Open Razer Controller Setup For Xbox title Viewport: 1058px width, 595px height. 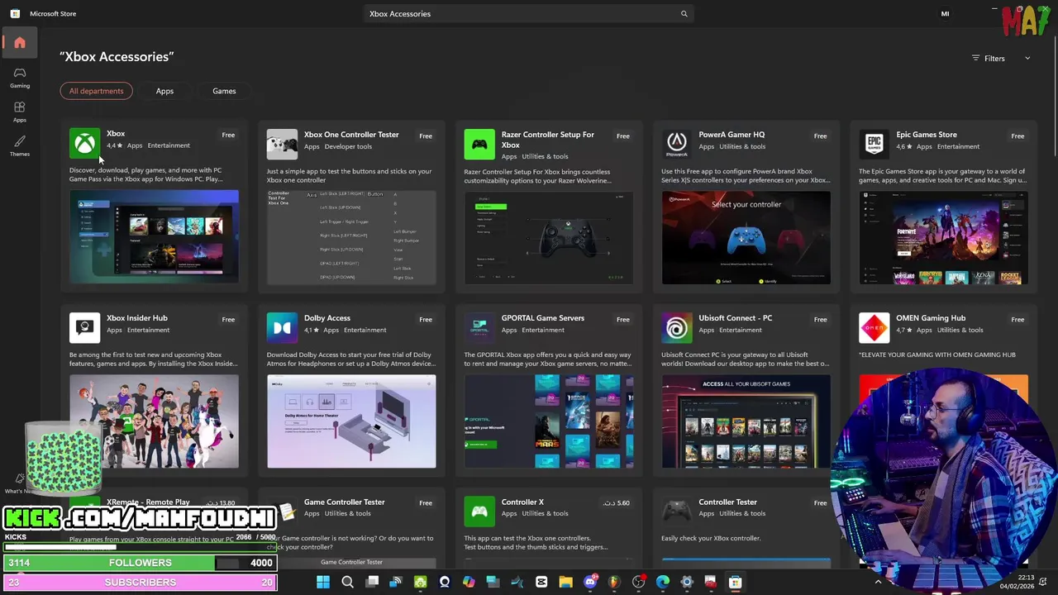[547, 140]
